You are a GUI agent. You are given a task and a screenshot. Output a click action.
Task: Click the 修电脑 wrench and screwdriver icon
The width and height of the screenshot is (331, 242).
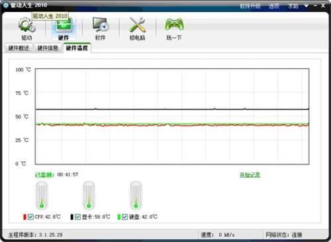pos(137,24)
